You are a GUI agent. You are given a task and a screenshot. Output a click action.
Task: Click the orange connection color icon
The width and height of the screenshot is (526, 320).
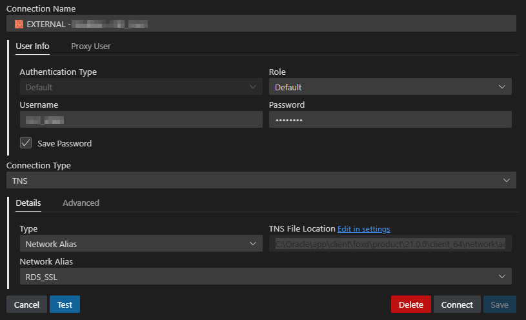(19, 24)
